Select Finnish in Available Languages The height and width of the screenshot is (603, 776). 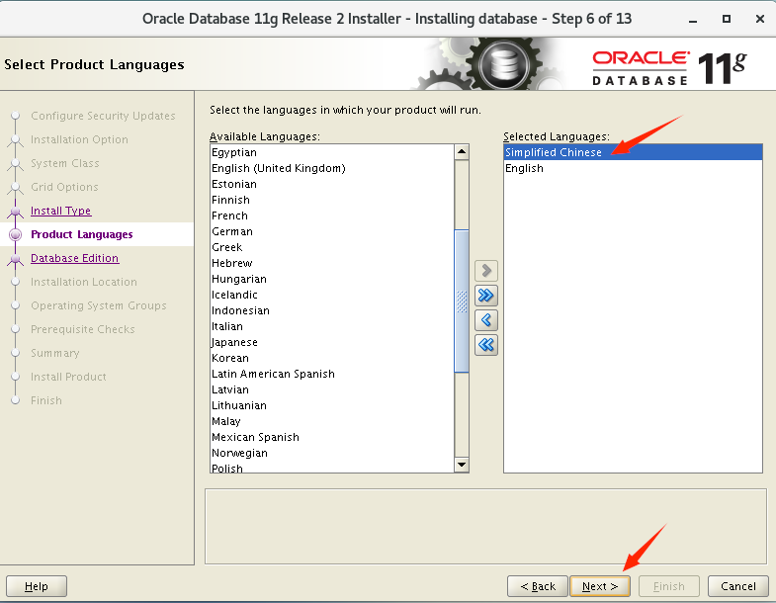tap(332, 200)
